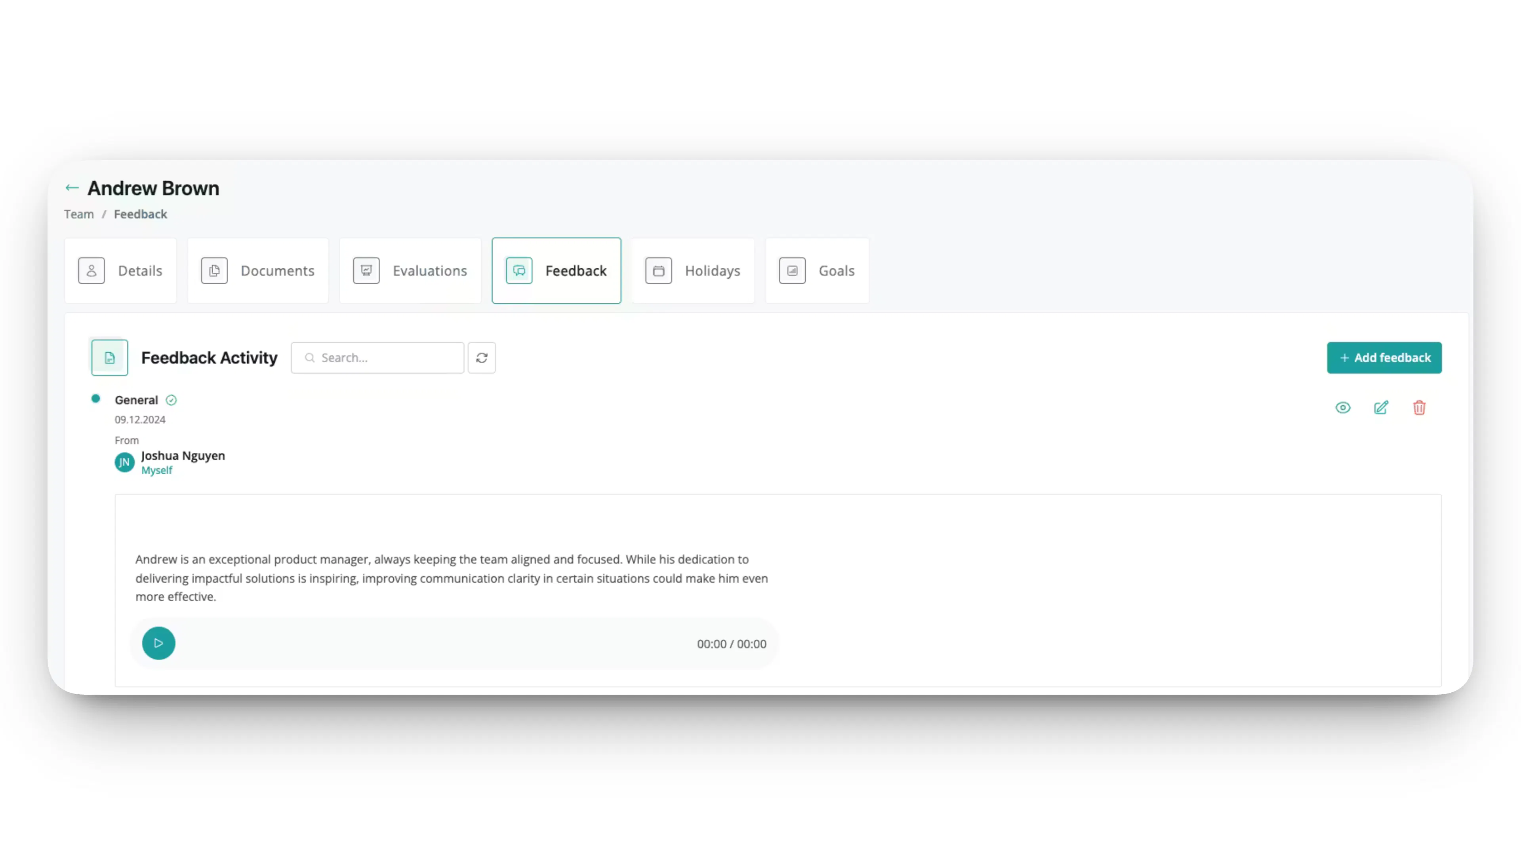Select the Details person icon
Image resolution: width=1521 pixels, height=855 pixels.
tap(91, 270)
